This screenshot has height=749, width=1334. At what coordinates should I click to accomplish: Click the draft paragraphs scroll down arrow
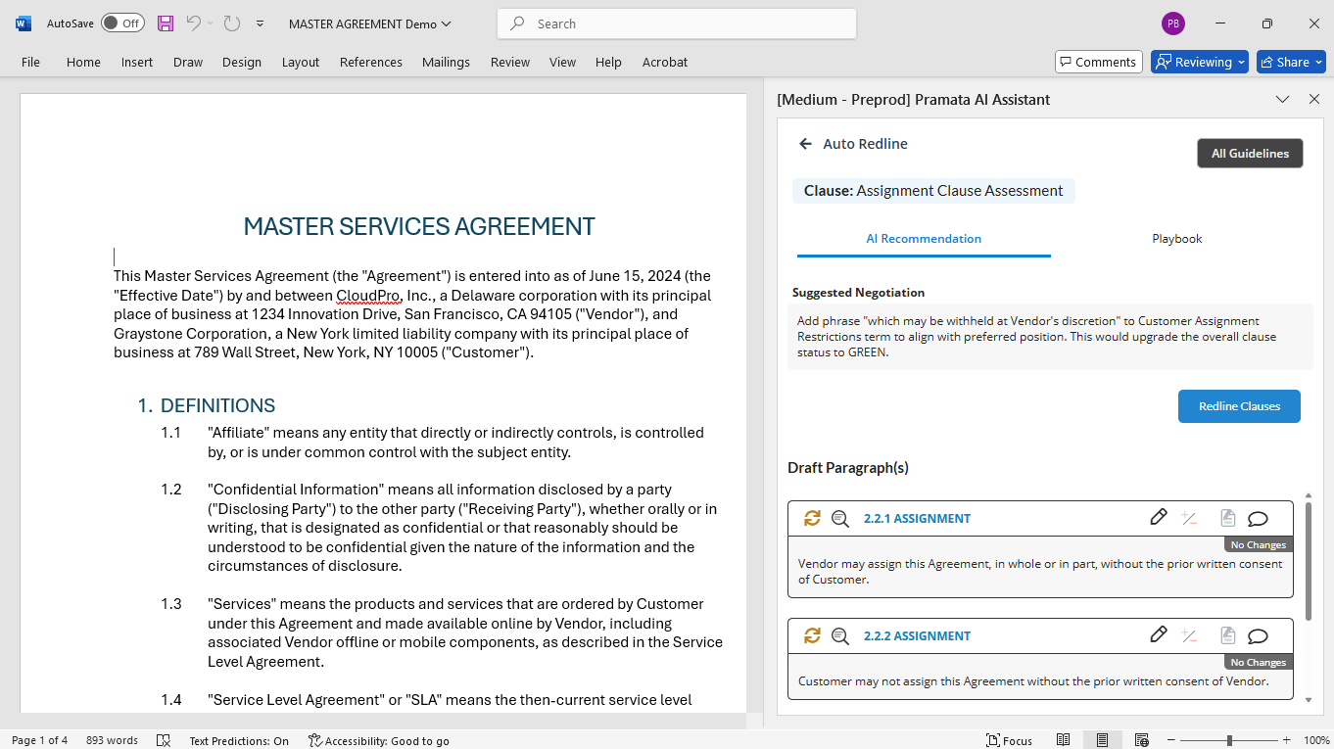click(x=1309, y=700)
